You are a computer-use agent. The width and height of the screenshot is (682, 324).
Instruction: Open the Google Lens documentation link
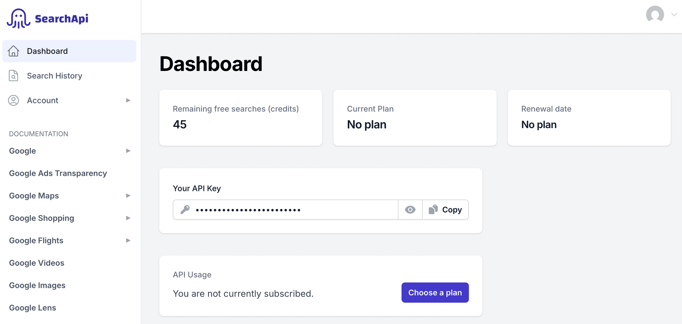33,308
